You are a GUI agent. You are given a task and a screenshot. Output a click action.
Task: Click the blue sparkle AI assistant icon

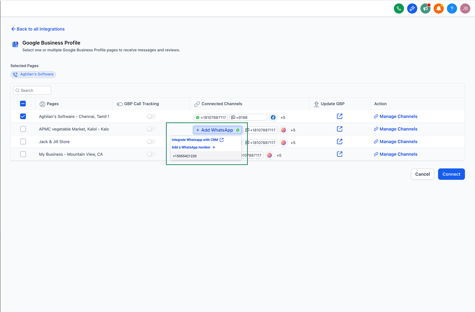pyautogui.click(x=412, y=9)
